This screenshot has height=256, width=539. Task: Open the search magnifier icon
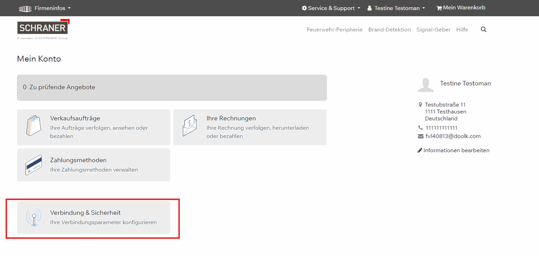click(484, 30)
